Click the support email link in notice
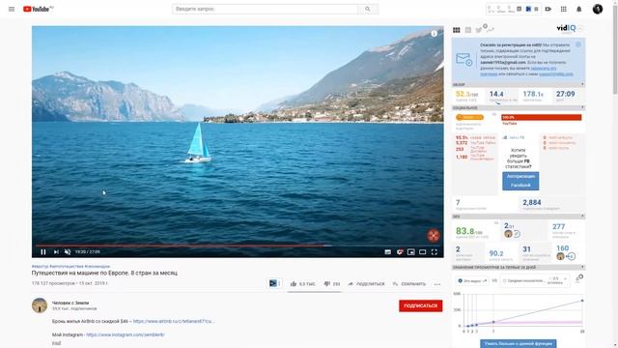Viewport: 618px width, 348px height. point(556,73)
